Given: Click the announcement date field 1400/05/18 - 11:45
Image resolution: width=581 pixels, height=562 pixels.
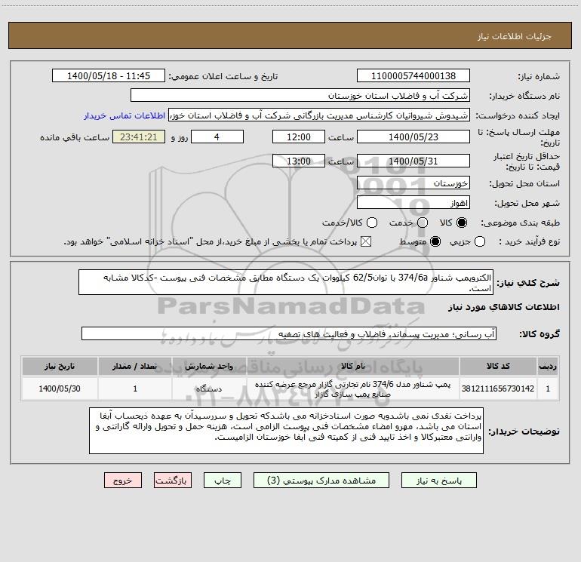Looking at the screenshot, I should click(109, 76).
